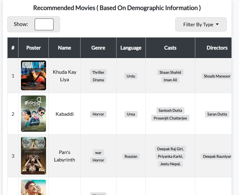Click the Prosenjit Chatterjee cast badge
The image size is (239, 195).
coord(170,118)
